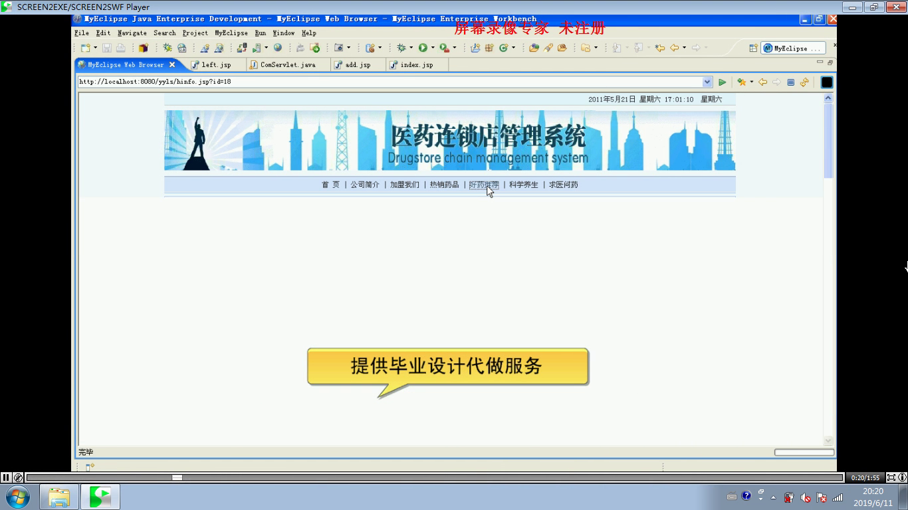Click the Last Edit Location arrow icon
Viewport: 908px width, 510px height.
coord(659,48)
